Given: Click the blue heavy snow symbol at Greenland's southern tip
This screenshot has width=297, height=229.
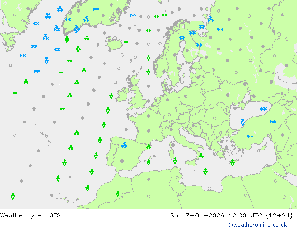Looking at the screenshot, I should coord(76,29).
